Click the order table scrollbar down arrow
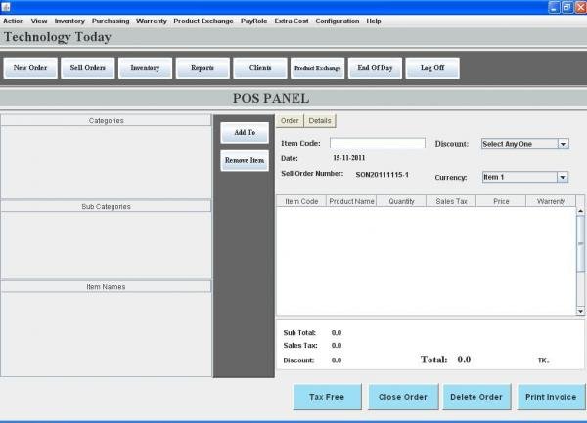Image resolution: width=587 pixels, height=423 pixels. (580, 310)
